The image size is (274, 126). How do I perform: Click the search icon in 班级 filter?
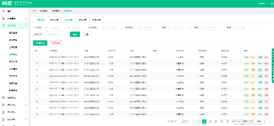[x=202, y=27]
